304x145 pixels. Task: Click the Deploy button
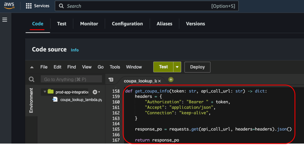click(x=197, y=67)
